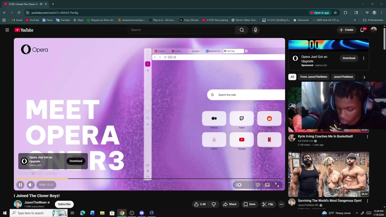The width and height of the screenshot is (386, 217).
Task: Open the All Bookmarks folder
Action: 373,20
